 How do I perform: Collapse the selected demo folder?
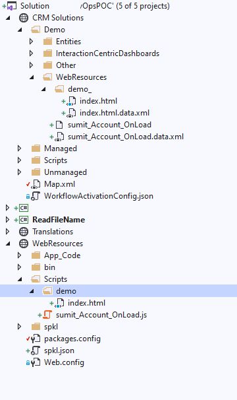[32, 291]
